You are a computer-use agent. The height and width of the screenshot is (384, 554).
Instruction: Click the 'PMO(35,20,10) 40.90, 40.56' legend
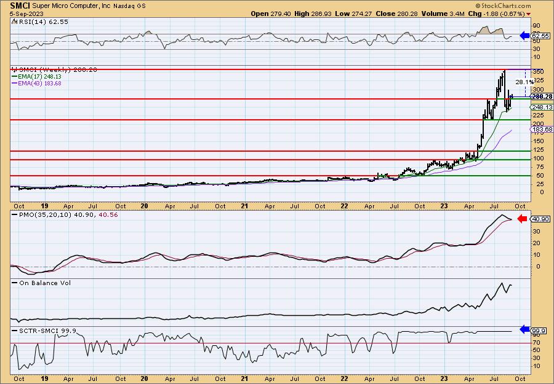[x=65, y=214]
